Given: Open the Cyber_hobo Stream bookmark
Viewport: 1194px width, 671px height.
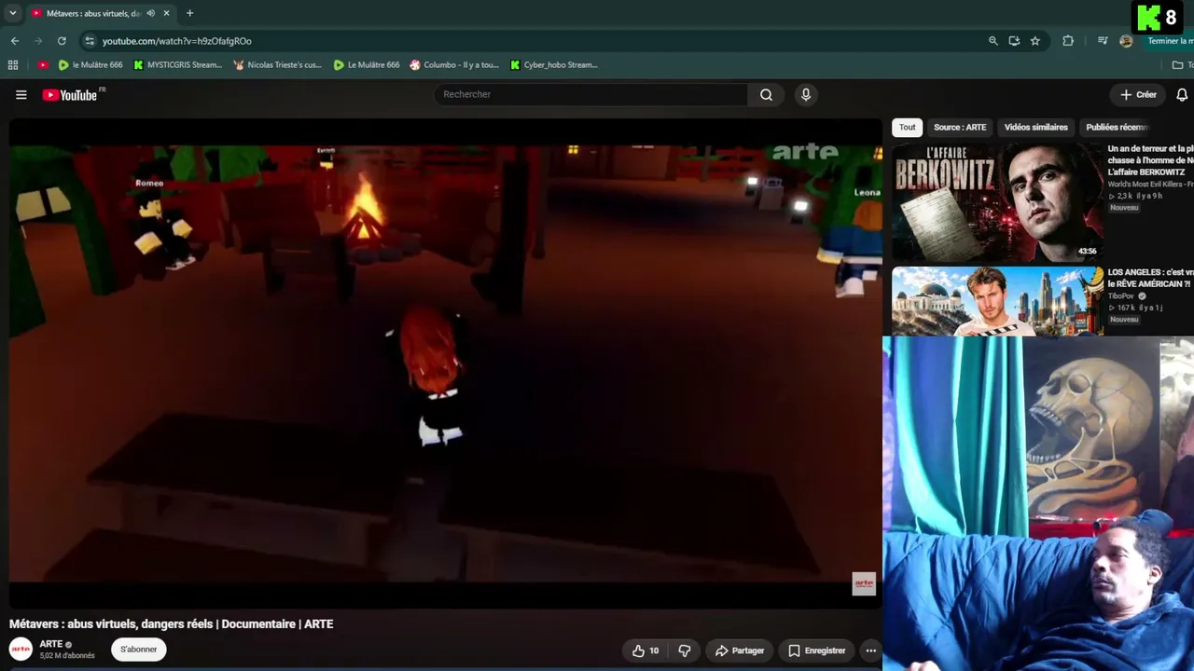Looking at the screenshot, I should [x=554, y=65].
